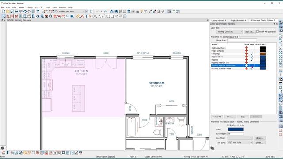Viewport: 283px width, 159px height.
Task: Click the Select All button
Action: pyautogui.click(x=217, y=117)
